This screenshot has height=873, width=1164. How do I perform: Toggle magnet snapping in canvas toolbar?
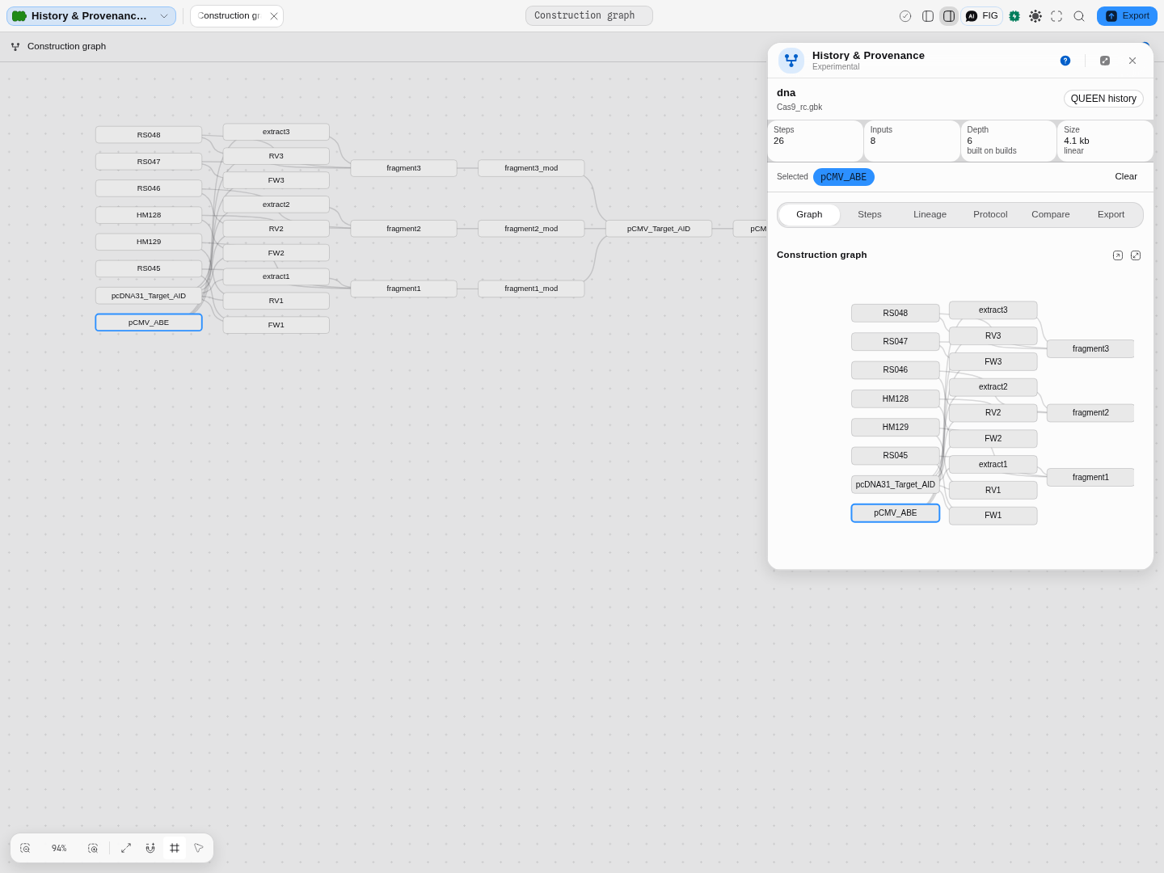pyautogui.click(x=150, y=848)
